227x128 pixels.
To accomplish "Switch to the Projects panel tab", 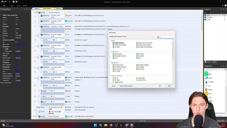I will tap(208, 62).
